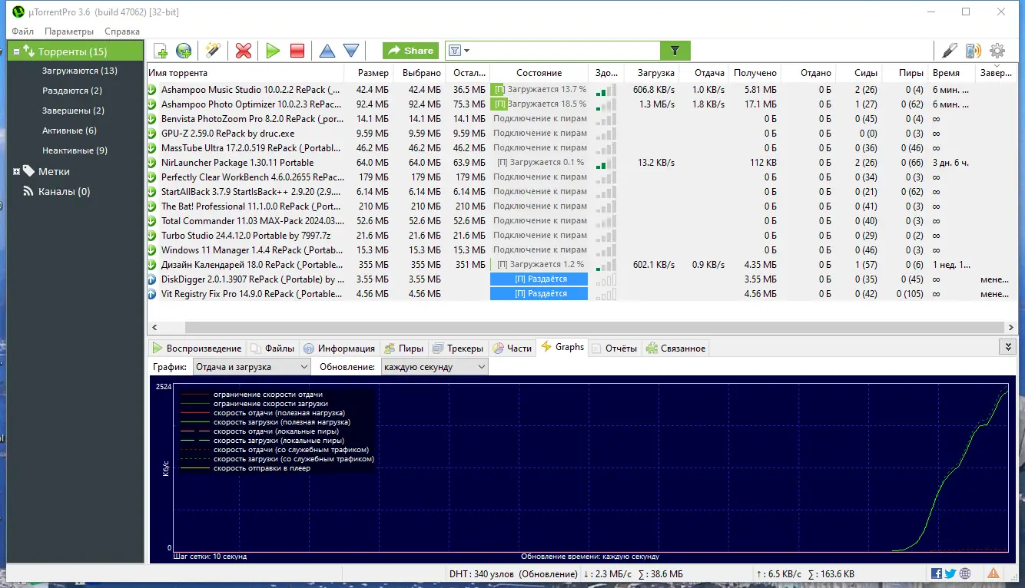Click the DHT: 340 узлов status entry

[x=513, y=574]
